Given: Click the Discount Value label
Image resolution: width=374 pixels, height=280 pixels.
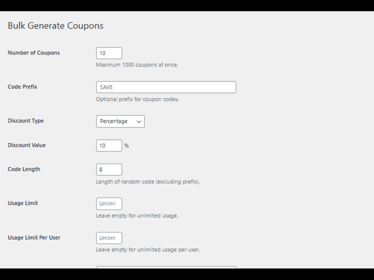Looking at the screenshot, I should [x=27, y=145].
